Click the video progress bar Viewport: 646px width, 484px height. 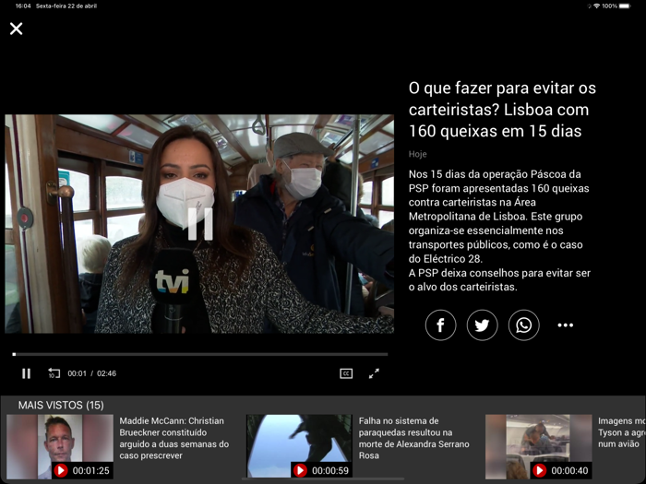coord(200,354)
